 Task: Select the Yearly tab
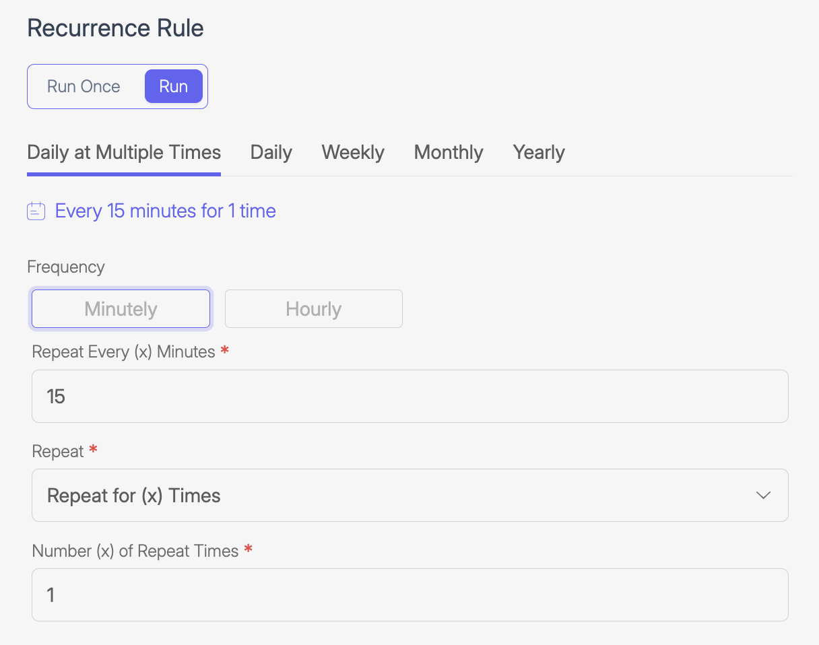(x=539, y=152)
